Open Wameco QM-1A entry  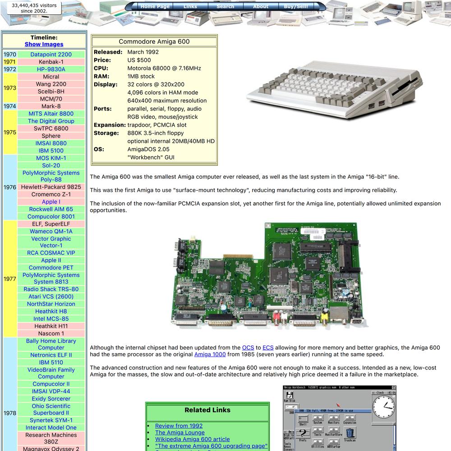pos(51,231)
